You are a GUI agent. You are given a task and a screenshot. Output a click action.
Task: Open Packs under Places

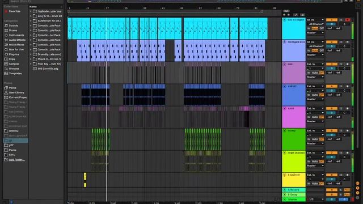pyautogui.click(x=12, y=88)
